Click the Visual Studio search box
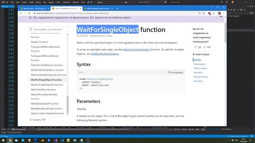 coord(152,2)
